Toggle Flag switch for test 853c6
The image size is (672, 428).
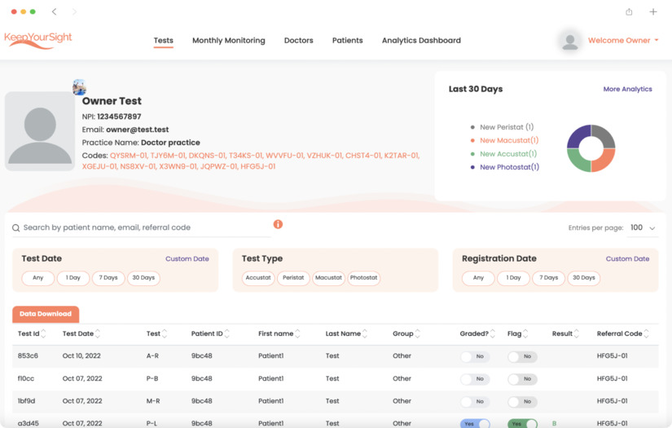(x=522, y=356)
